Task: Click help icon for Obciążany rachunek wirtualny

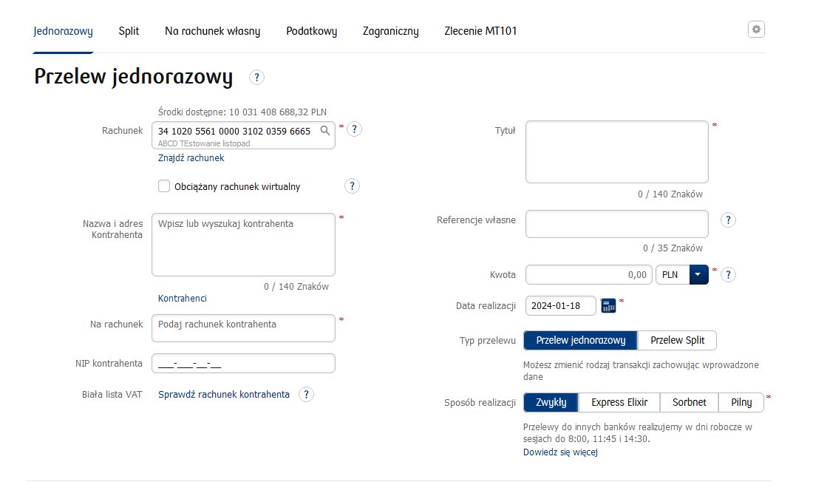Action: 352,186
